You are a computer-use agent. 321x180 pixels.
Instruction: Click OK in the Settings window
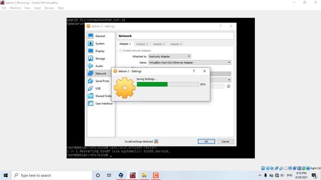click(x=206, y=141)
